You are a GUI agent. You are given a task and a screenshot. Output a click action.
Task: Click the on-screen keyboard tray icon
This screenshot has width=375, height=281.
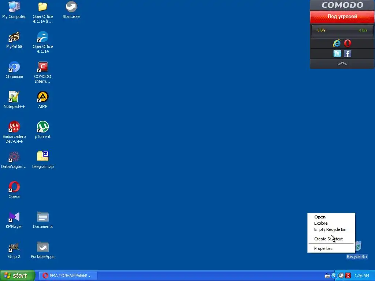click(x=327, y=276)
